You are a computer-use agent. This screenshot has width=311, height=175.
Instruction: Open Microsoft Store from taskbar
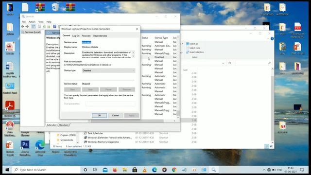135,170
